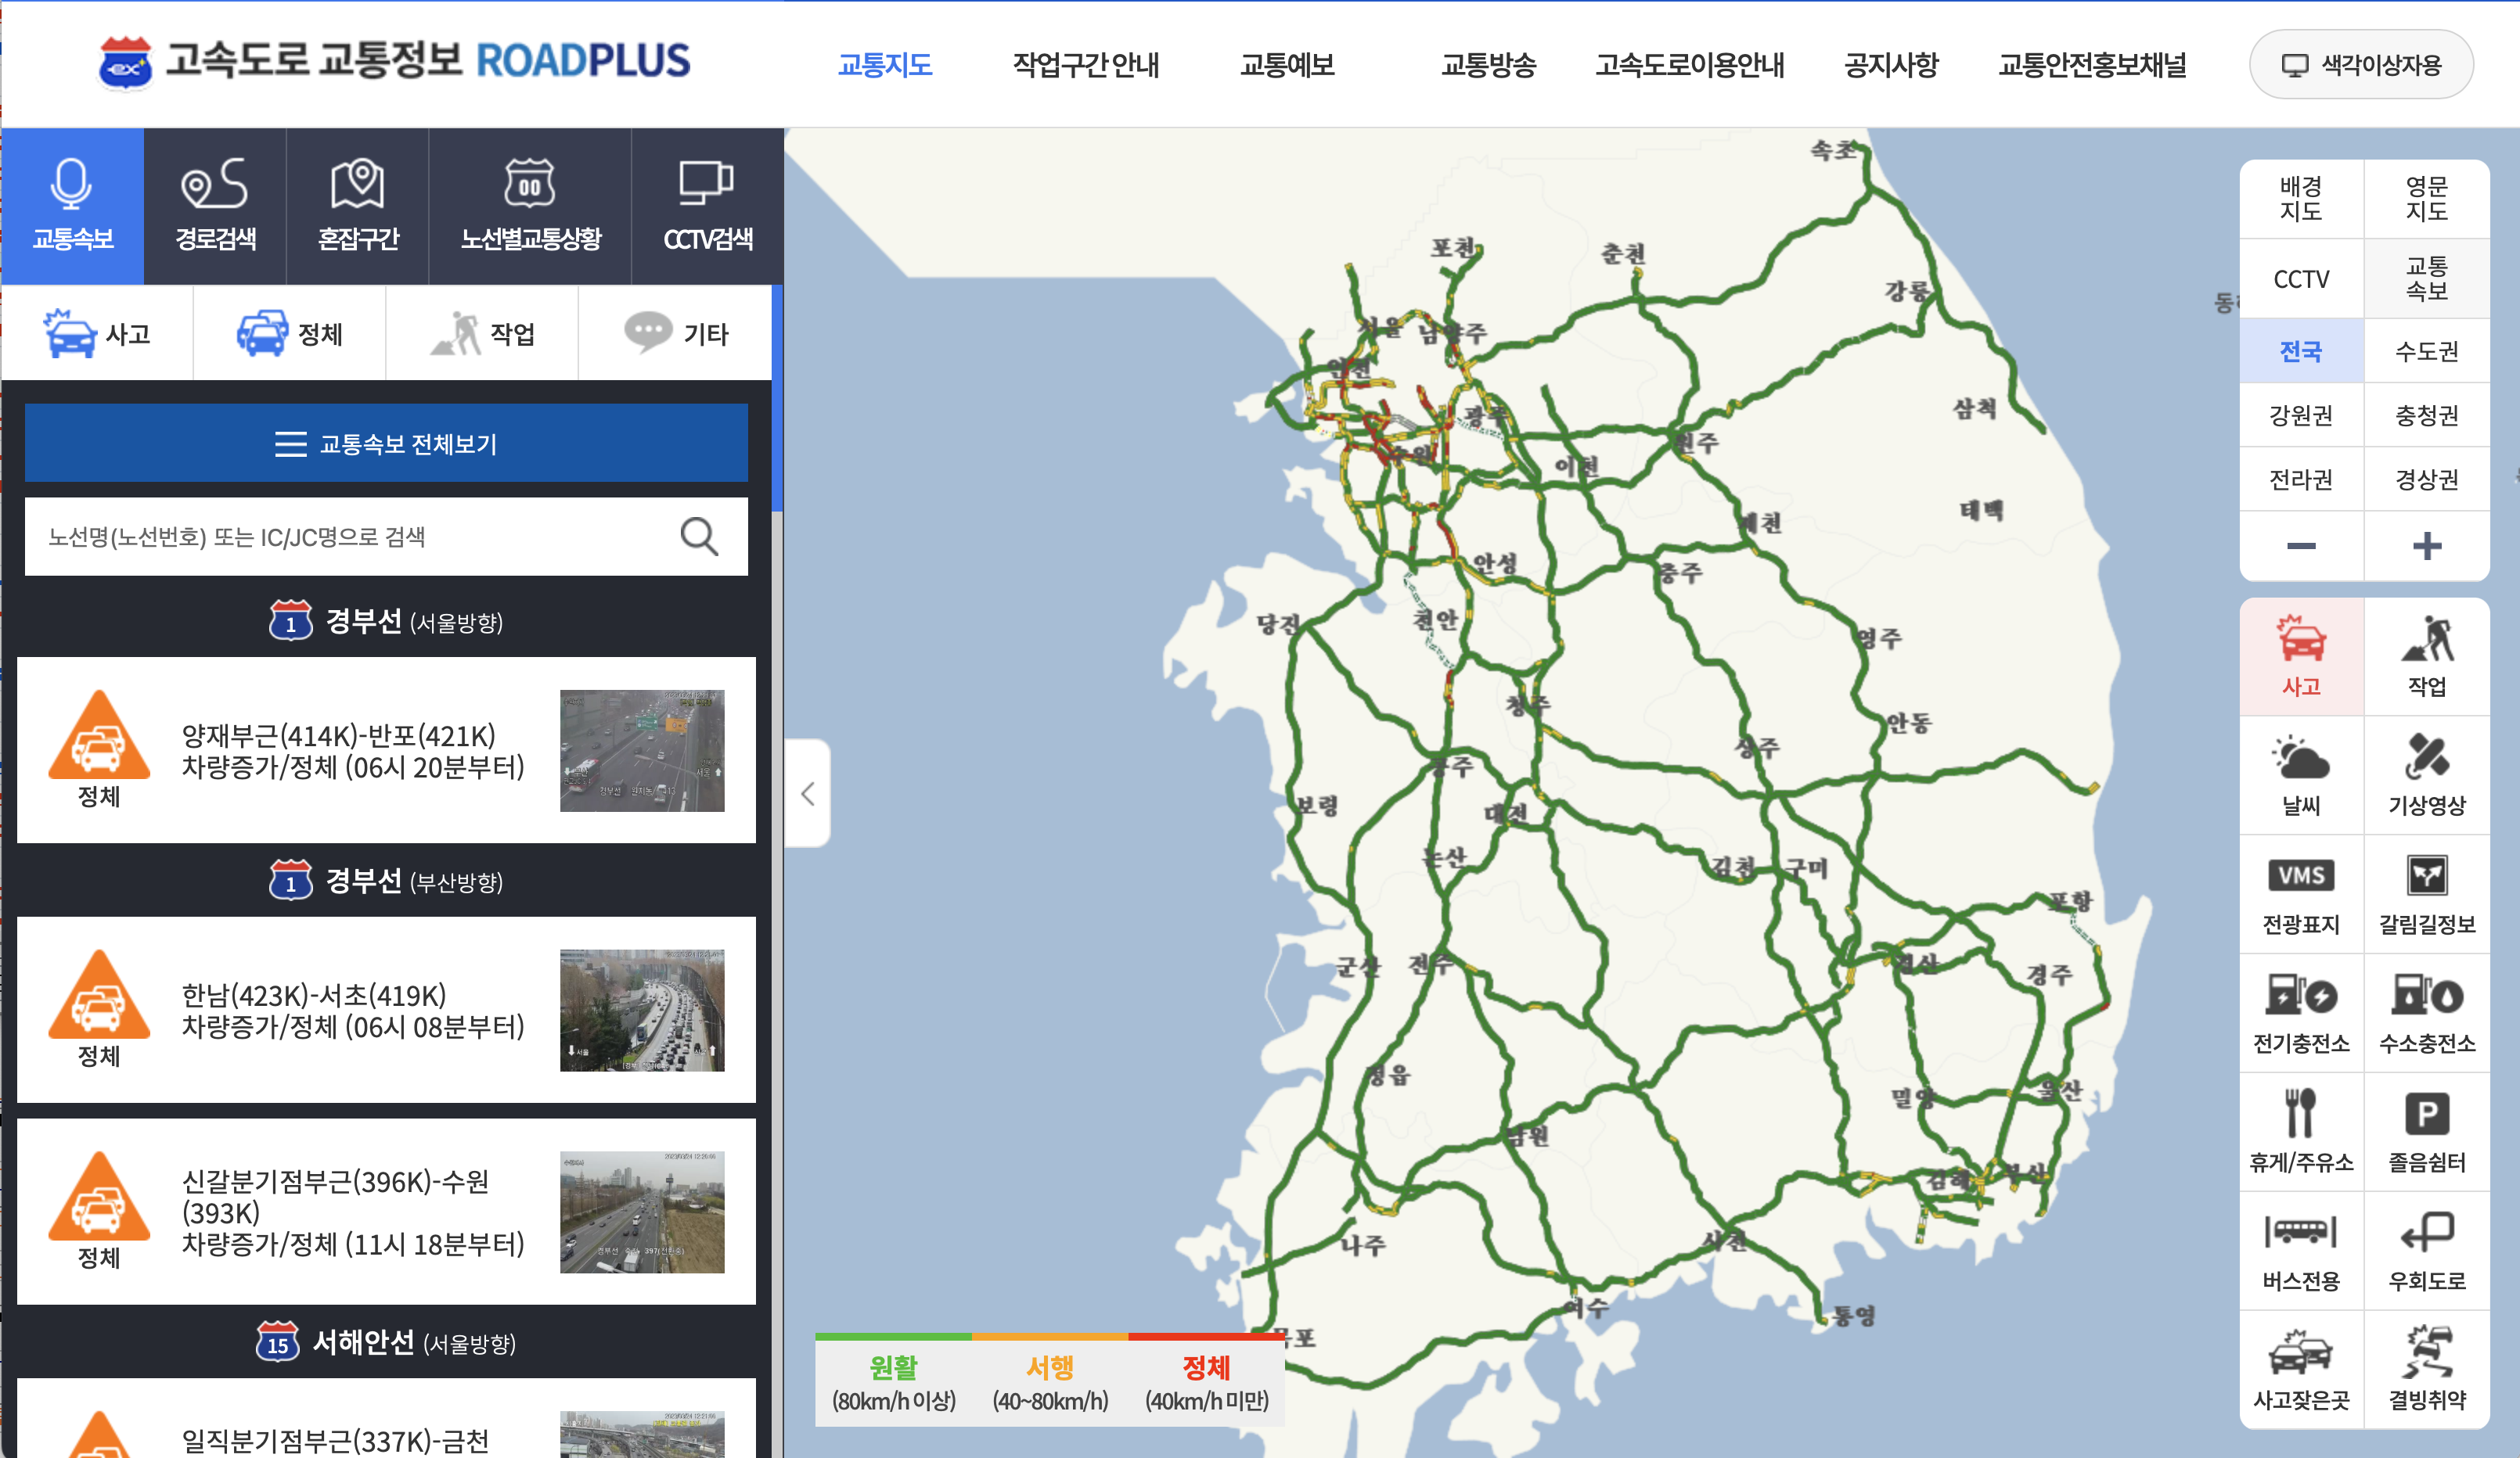The image size is (2520, 1458).
Task: Select the 경로검색 route search icon
Action: (x=215, y=185)
